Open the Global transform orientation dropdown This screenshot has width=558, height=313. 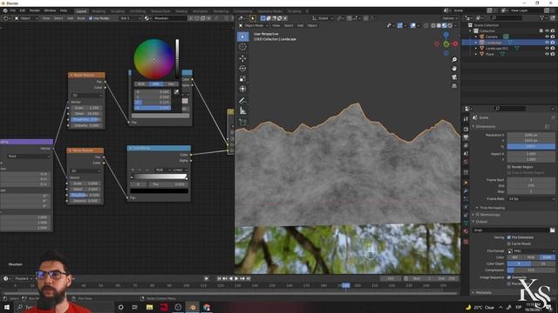[323, 18]
